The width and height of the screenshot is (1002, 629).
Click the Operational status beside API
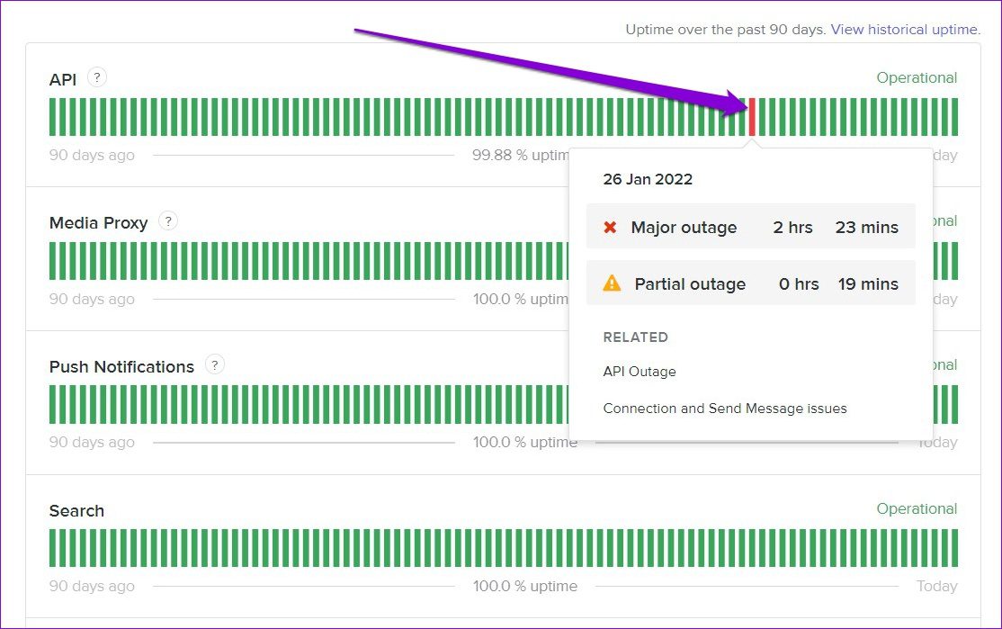pyautogui.click(x=917, y=78)
